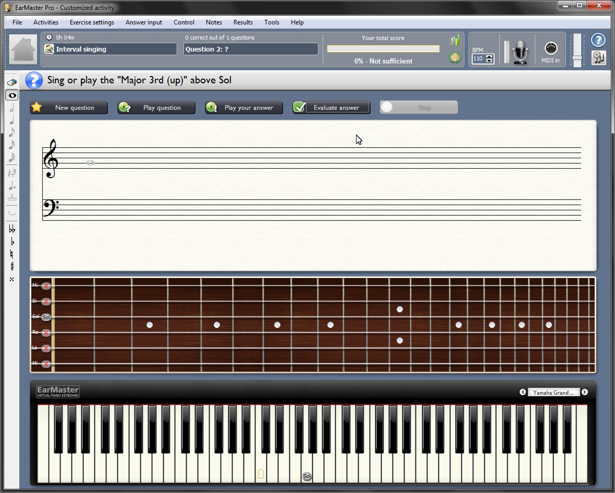615x493 pixels.
Task: Click the Home icon
Action: 23,49
